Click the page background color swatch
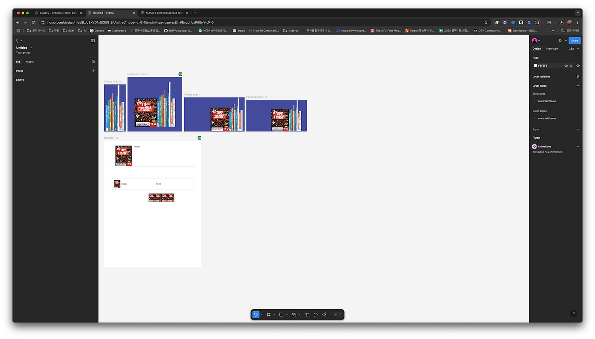Image resolution: width=595 pixels, height=339 pixels. pos(535,66)
